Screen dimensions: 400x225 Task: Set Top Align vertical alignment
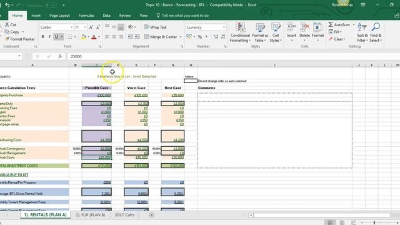click(x=107, y=26)
